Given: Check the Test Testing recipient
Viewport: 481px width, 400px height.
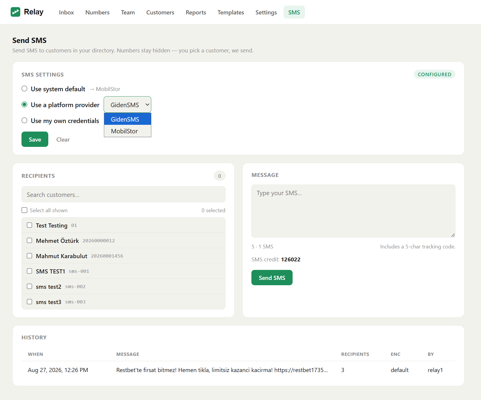Looking at the screenshot, I should 29,225.
